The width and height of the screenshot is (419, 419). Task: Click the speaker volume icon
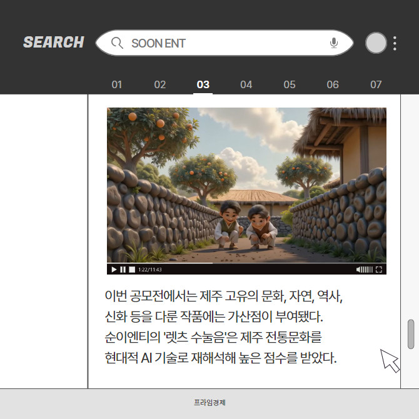[x=359, y=270]
